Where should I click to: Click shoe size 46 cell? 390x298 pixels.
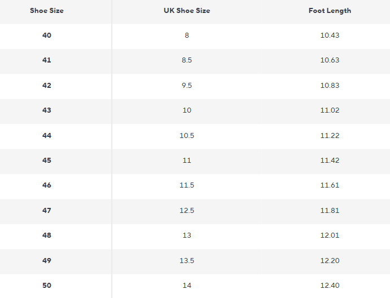pos(47,185)
